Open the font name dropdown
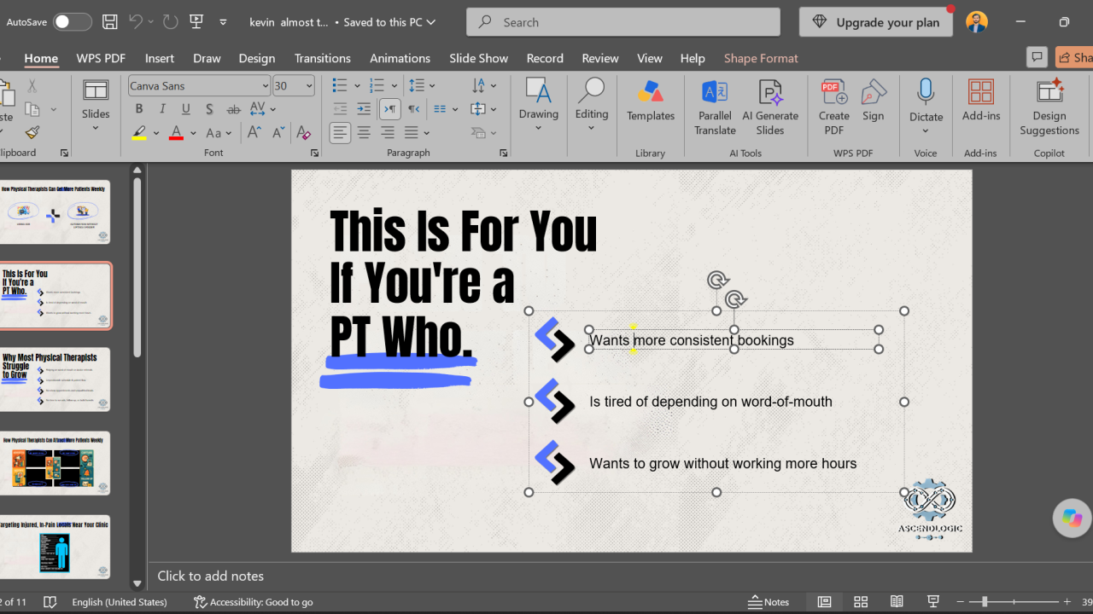 [266, 86]
